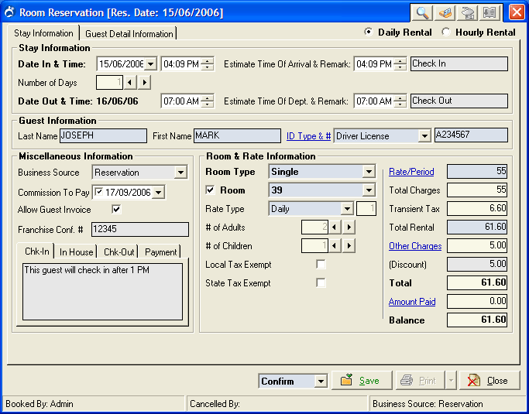Click the Rate/Period value field
Image resolution: width=529 pixels, height=414 pixels.
477,172
